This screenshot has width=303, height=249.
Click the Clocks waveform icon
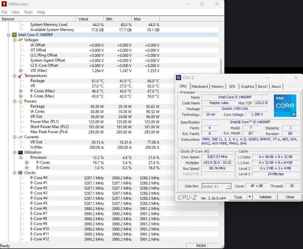(20, 173)
